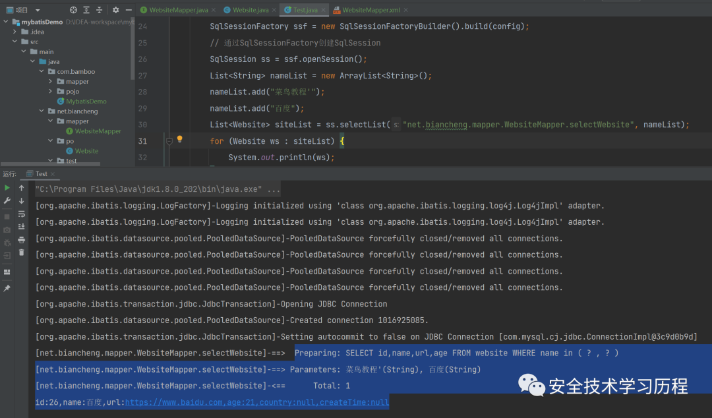The height and width of the screenshot is (418, 712).
Task: Collapse the mybatisDemo project root
Action: pyautogui.click(x=6, y=21)
